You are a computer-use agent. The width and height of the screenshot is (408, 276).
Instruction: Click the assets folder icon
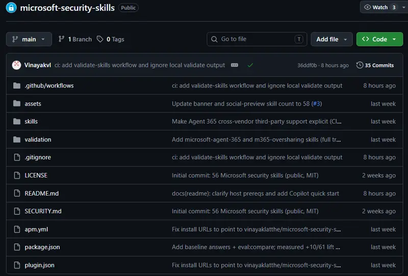[x=17, y=103]
